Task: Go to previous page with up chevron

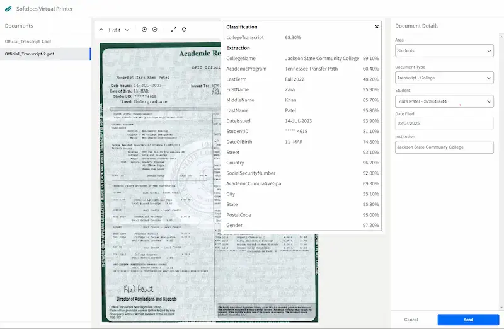Action: click(101, 30)
